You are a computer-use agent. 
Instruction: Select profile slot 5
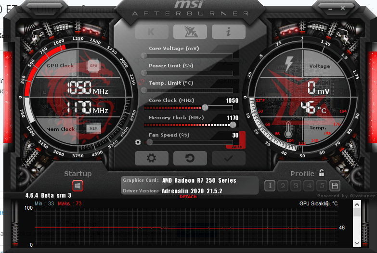[x=322, y=186]
